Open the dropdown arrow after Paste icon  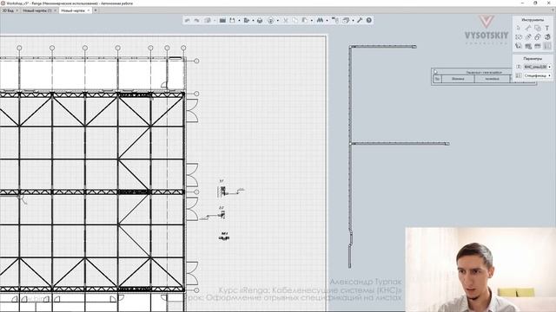point(312,21)
